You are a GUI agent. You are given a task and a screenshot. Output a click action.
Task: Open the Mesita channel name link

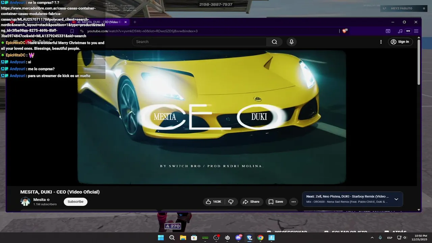click(39, 200)
